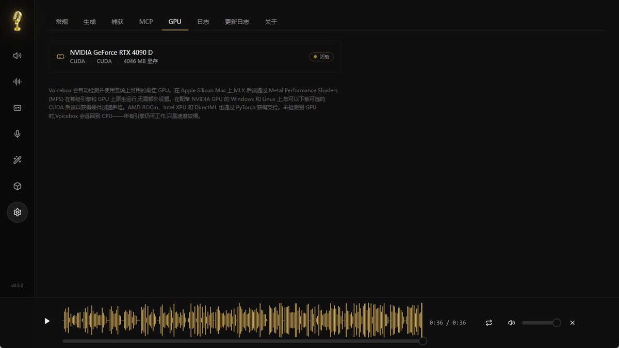The width and height of the screenshot is (619, 348).
Task: Switch to the 捕获 tab
Action: click(x=118, y=22)
